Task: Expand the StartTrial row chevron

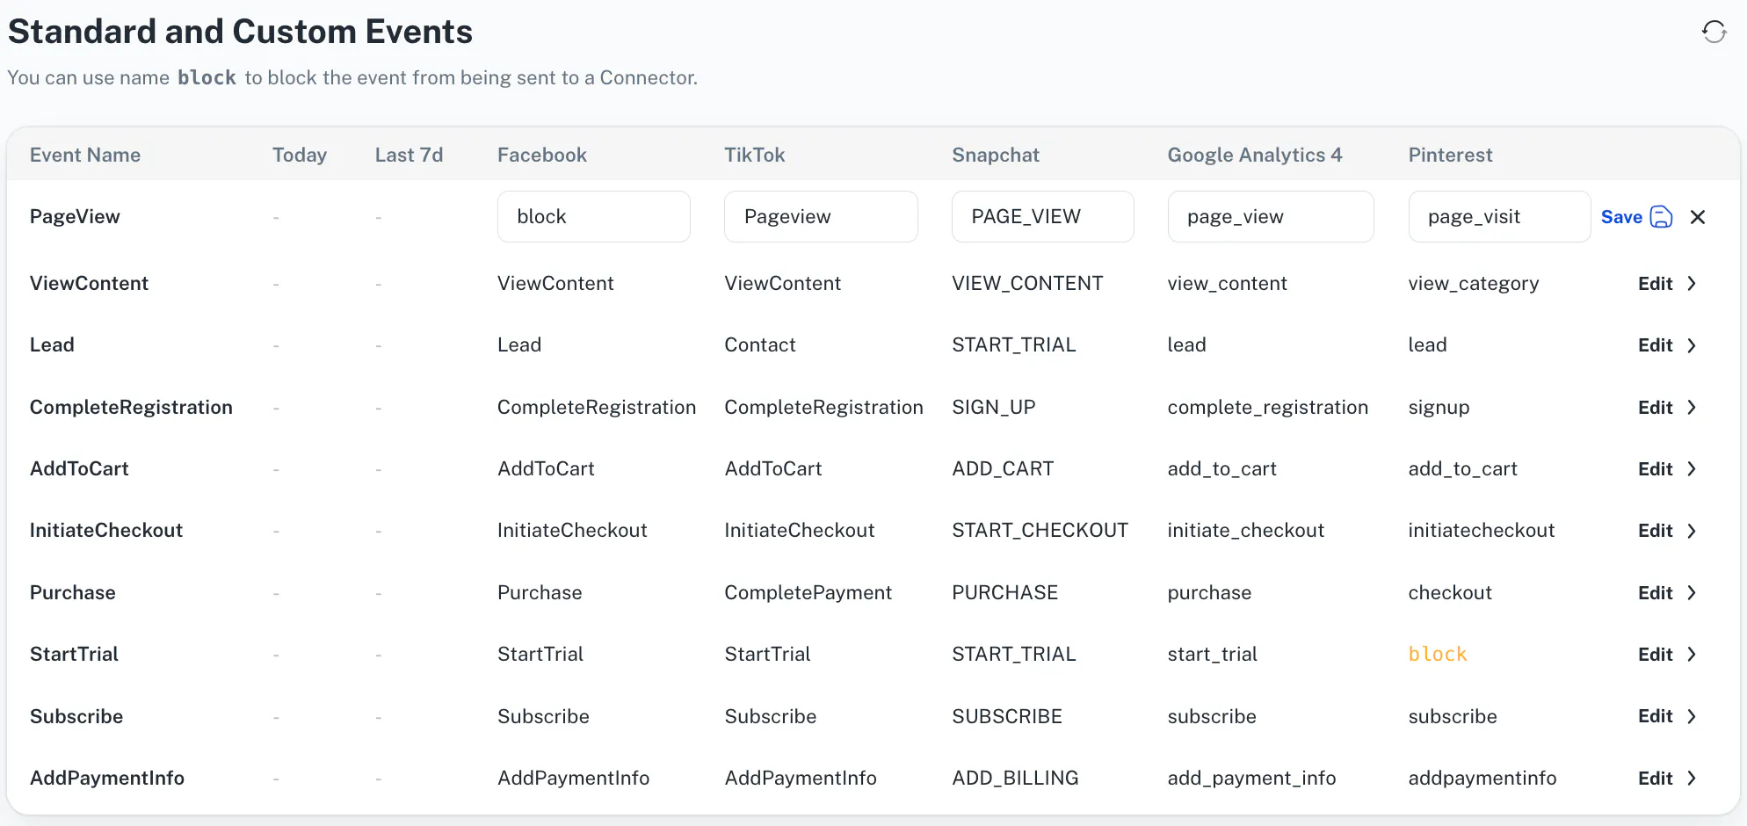Action: point(1692,655)
